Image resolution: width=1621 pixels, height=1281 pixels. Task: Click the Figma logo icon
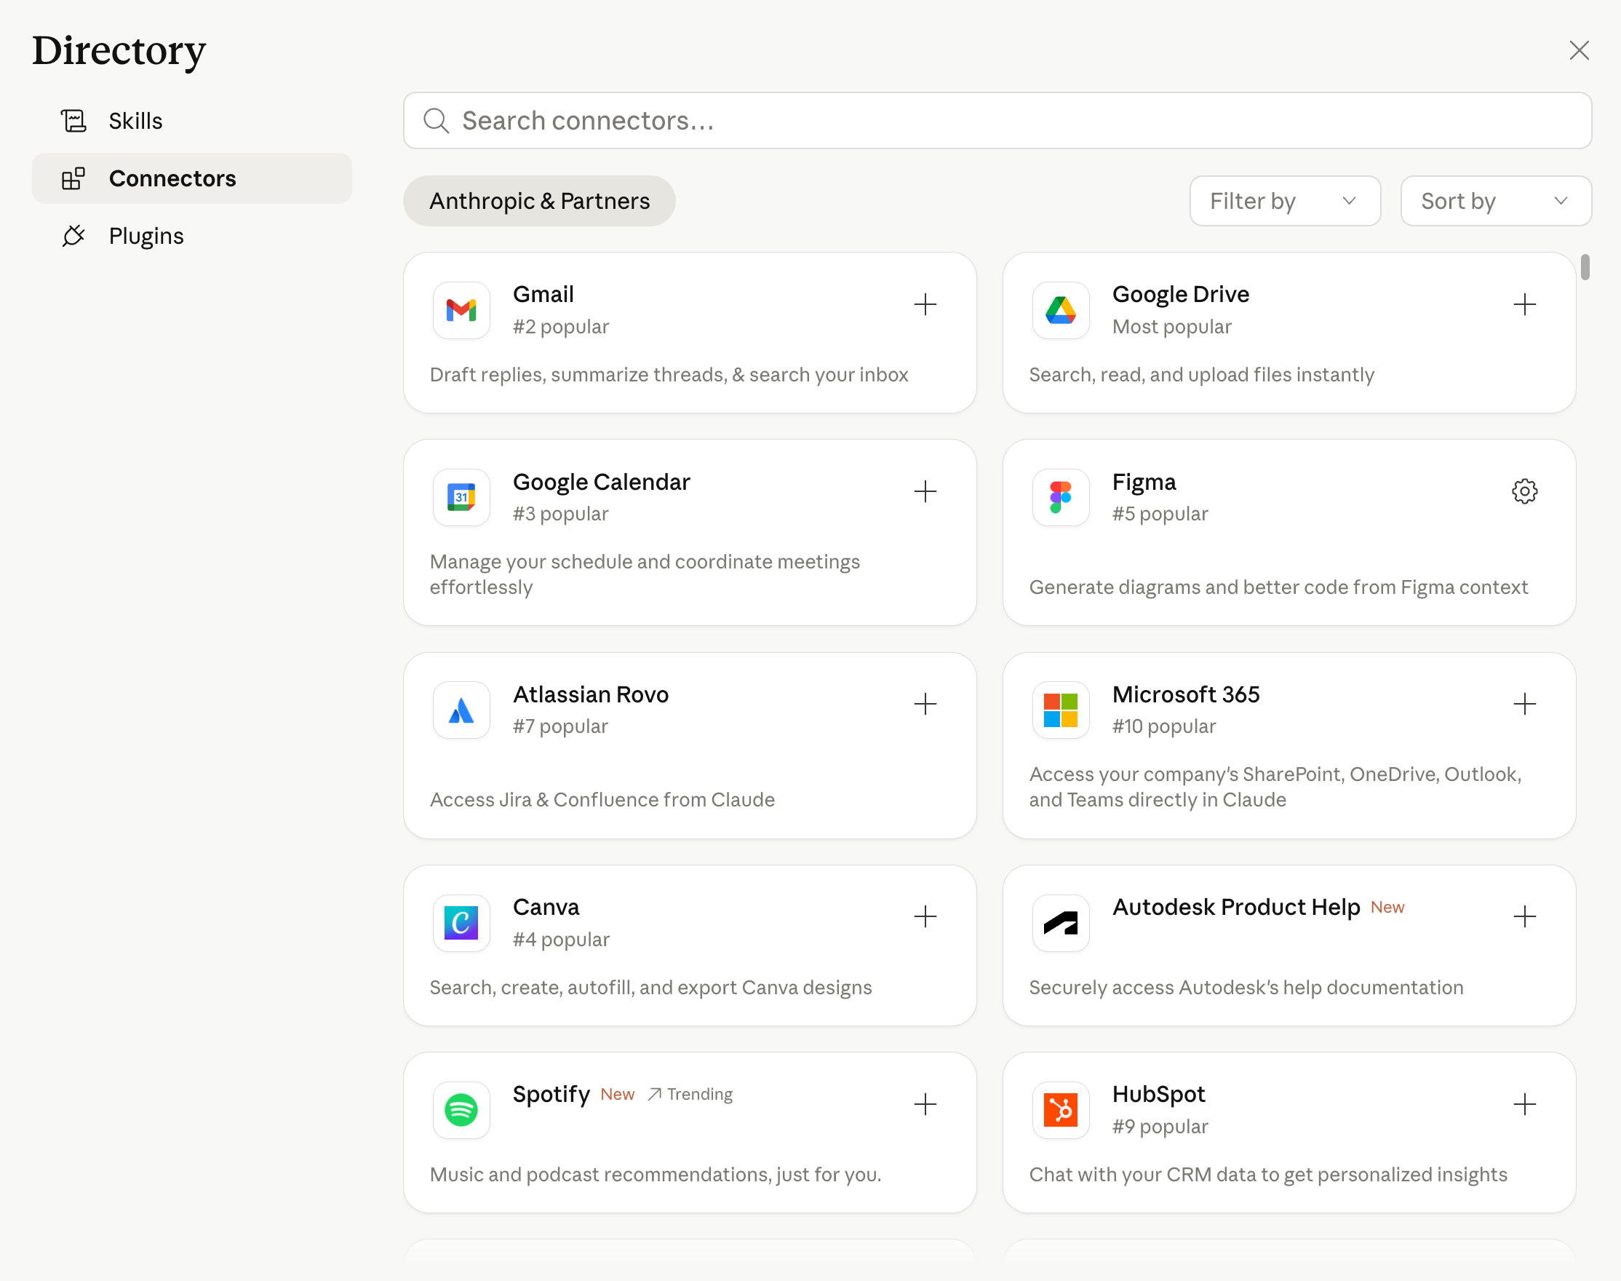click(x=1061, y=497)
